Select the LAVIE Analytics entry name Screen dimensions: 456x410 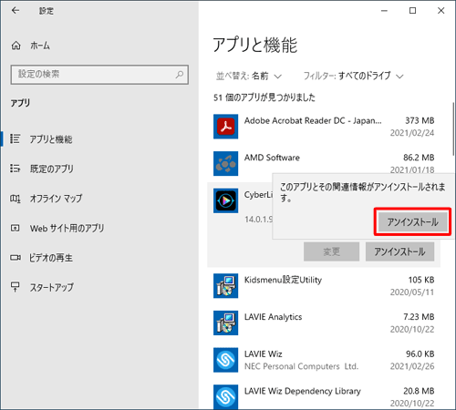point(274,317)
